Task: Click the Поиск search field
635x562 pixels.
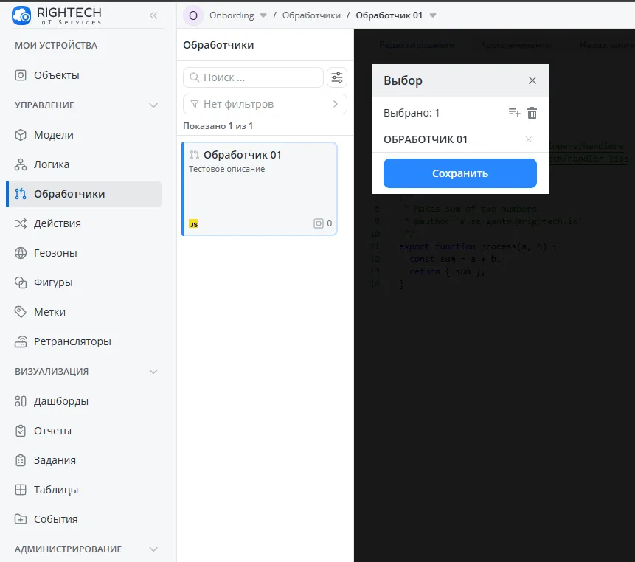Action: click(254, 77)
